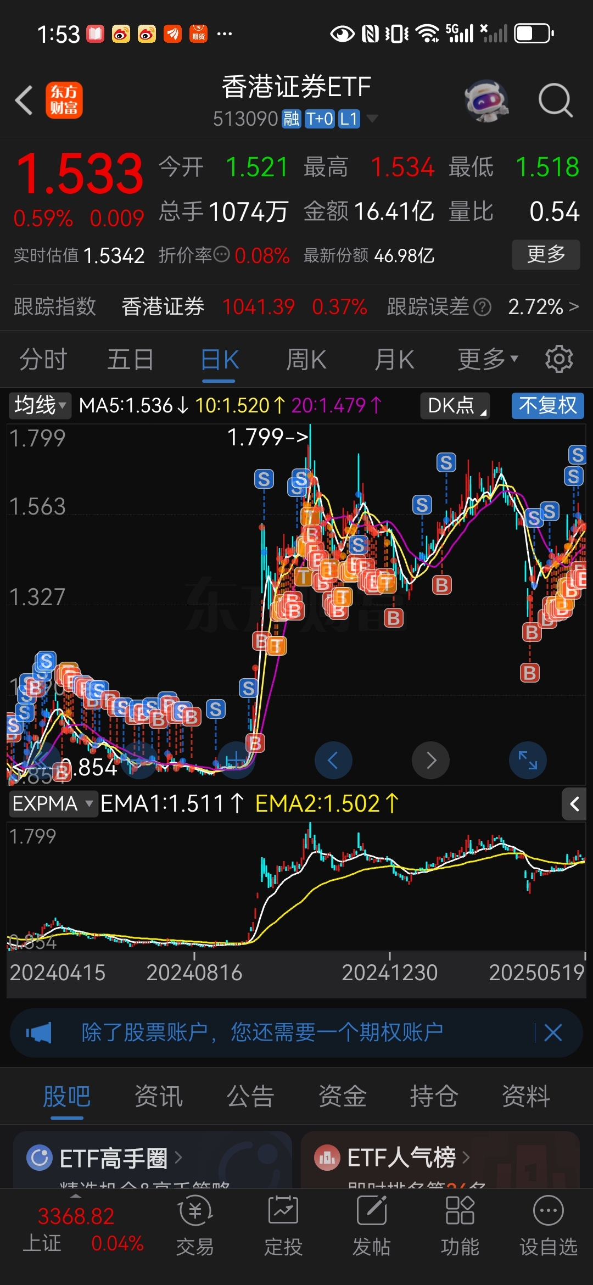Image resolution: width=593 pixels, height=1285 pixels.
Task: Open search with the magnifier icon
Action: pos(556,100)
